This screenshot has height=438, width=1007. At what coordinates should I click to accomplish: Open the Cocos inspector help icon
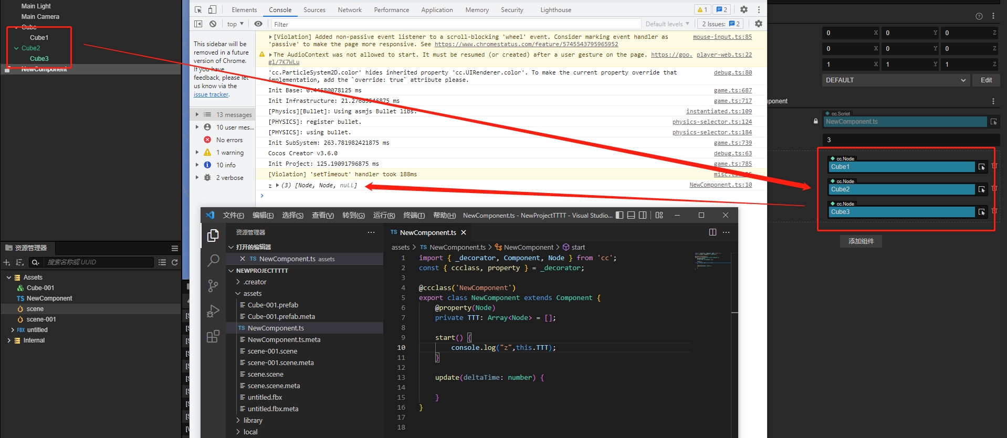979,16
